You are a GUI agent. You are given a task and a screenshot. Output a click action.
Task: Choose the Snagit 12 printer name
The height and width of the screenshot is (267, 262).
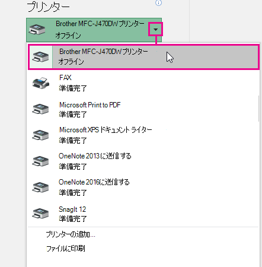[72, 209]
